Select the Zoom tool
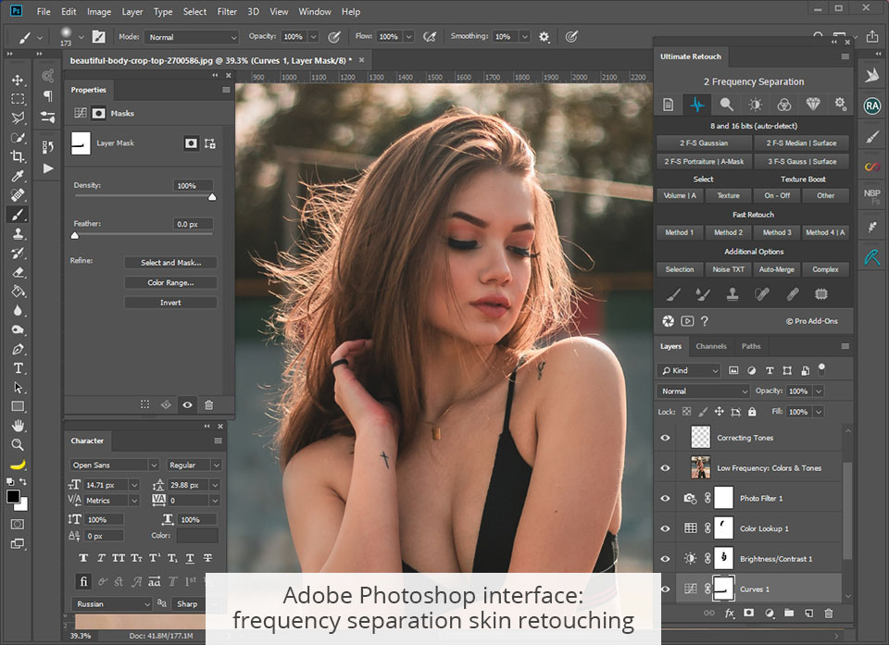 pyautogui.click(x=18, y=445)
